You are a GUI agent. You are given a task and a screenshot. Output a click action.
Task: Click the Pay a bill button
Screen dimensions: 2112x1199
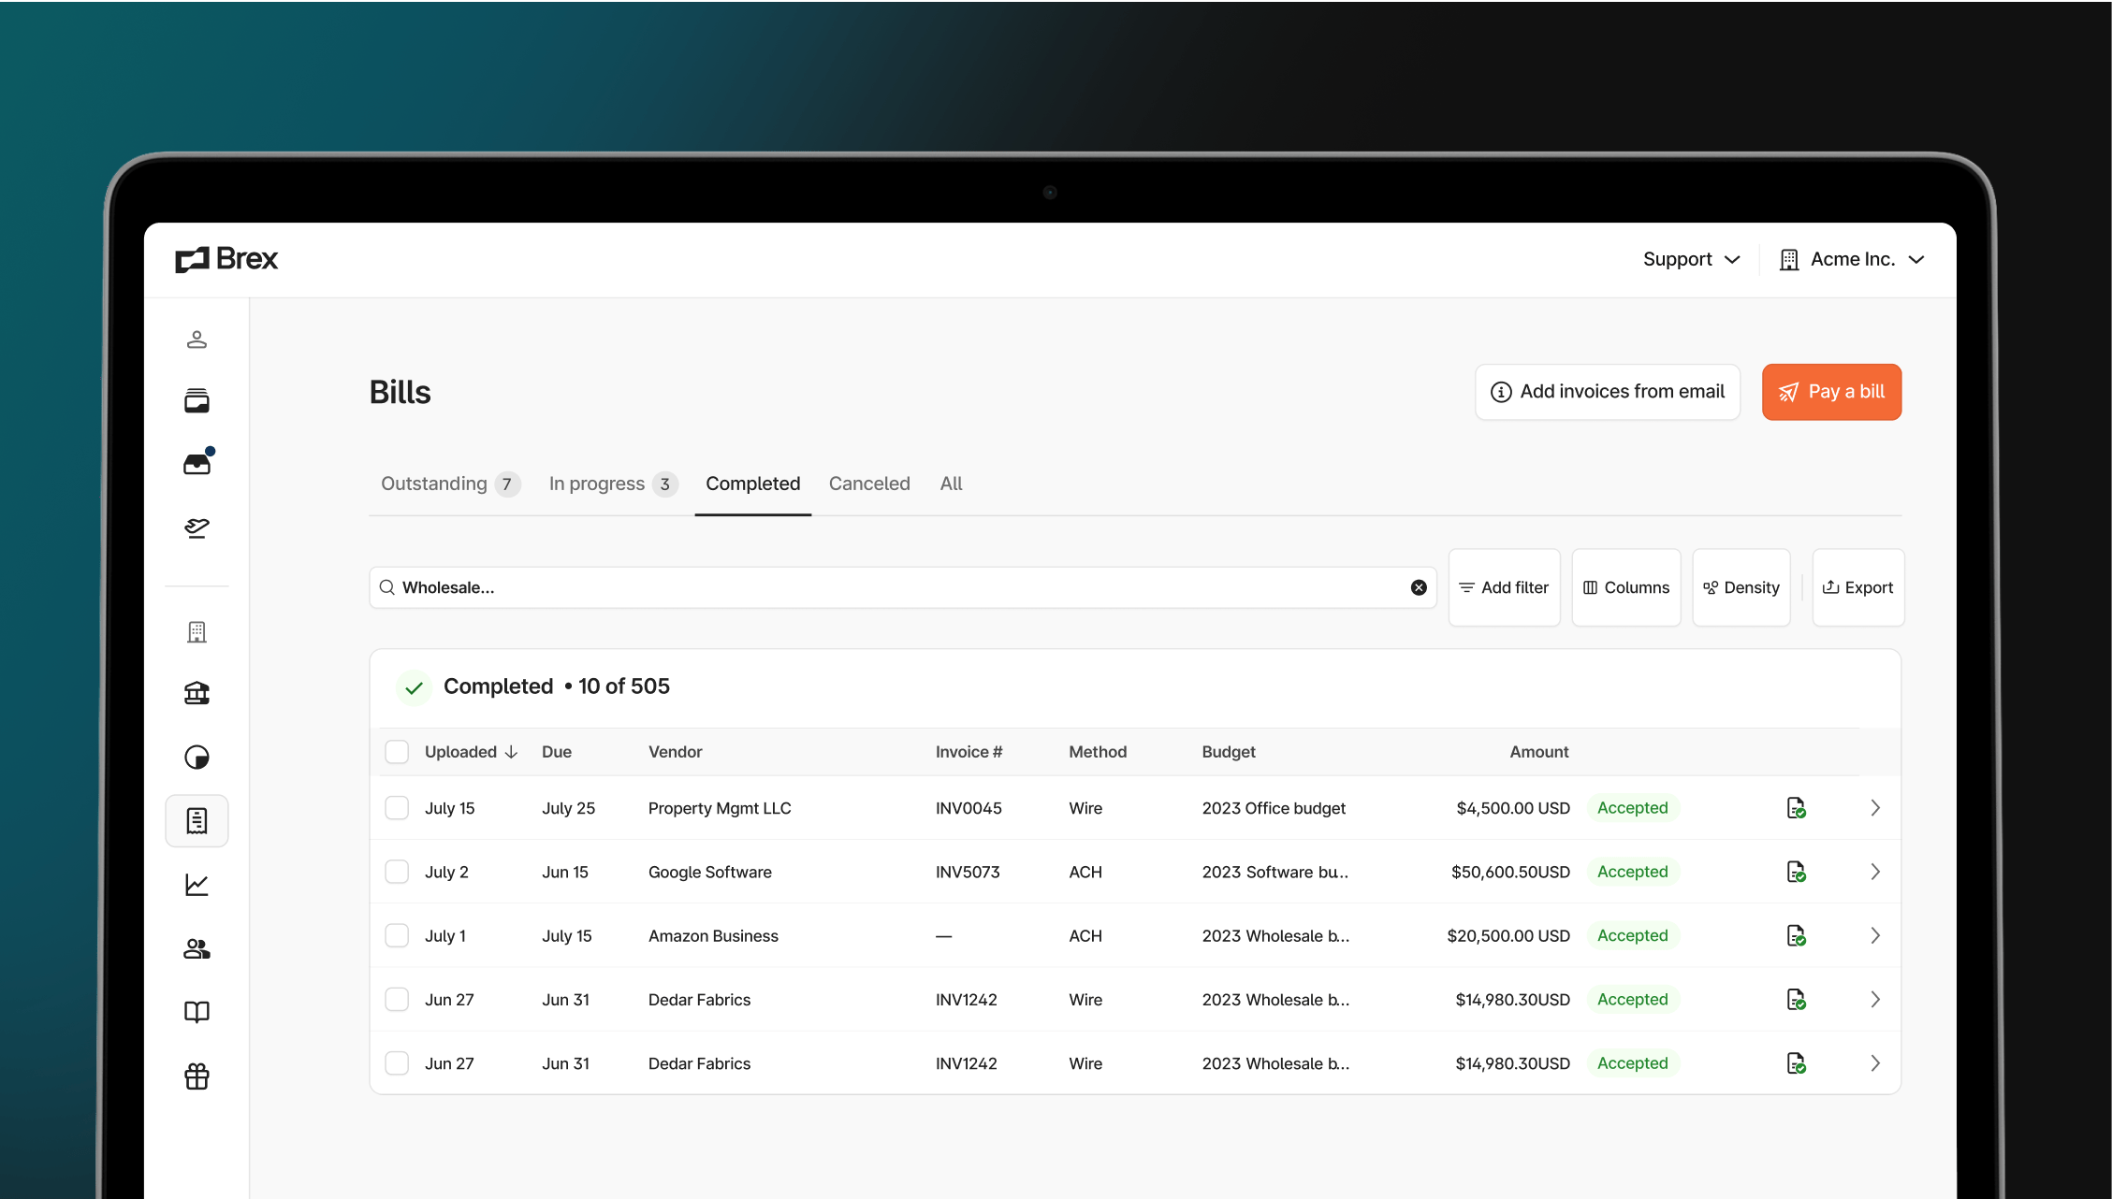point(1831,392)
